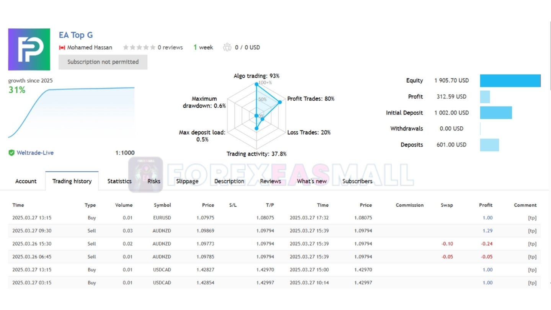551x310 pixels.
Task: Click the star rating icons
Action: point(139,47)
